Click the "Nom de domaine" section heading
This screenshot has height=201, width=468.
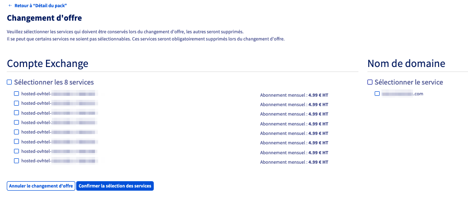[406, 64]
